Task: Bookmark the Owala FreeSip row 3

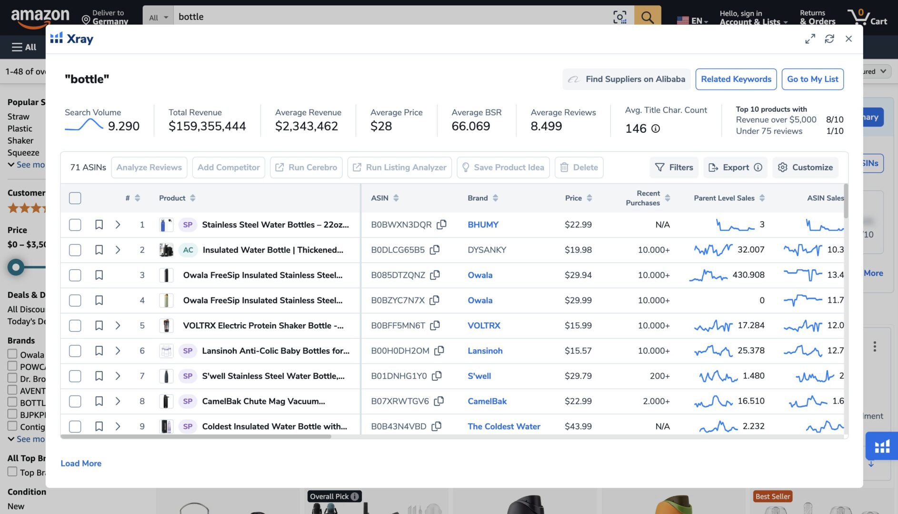Action: point(99,275)
